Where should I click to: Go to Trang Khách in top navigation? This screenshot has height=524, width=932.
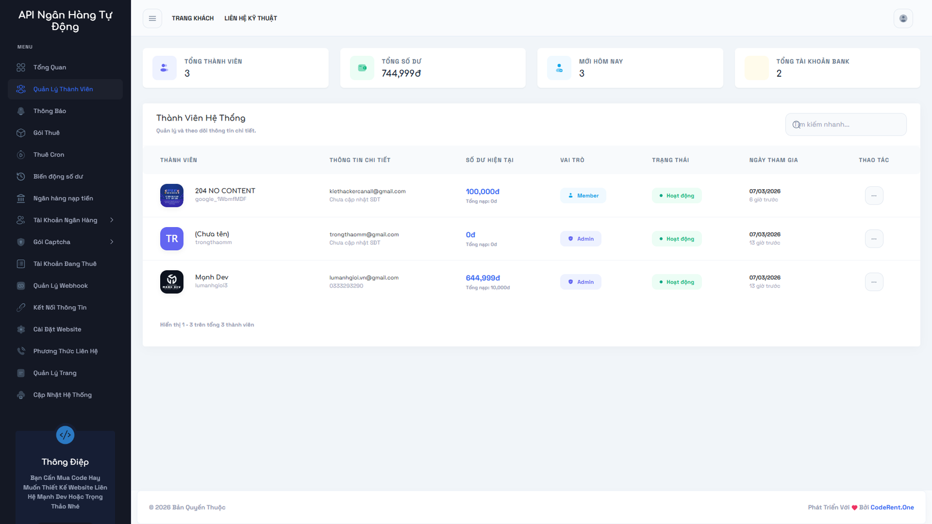tap(192, 19)
